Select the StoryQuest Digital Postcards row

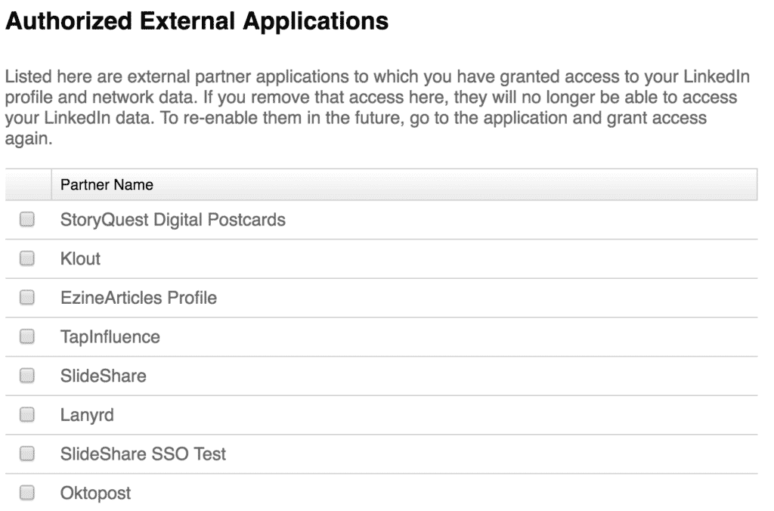pyautogui.click(x=173, y=219)
